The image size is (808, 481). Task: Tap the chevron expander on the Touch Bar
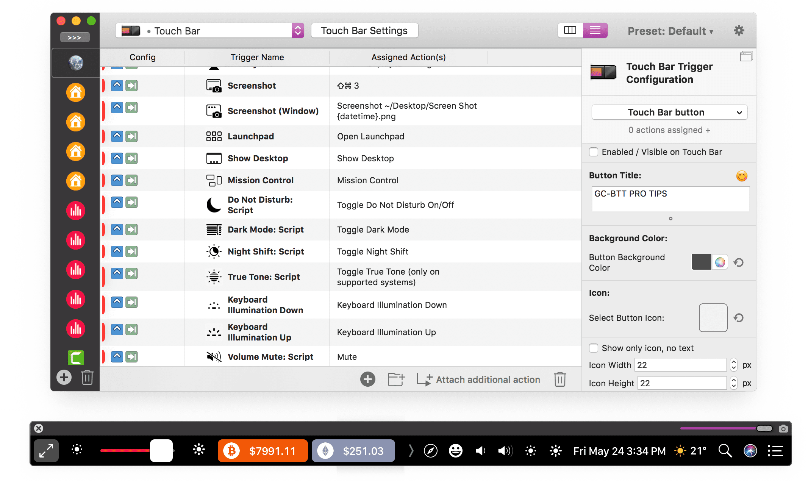coord(411,451)
